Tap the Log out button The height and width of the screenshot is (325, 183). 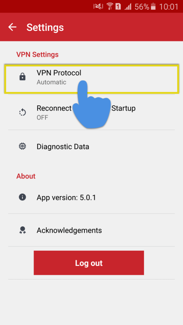pos(89,263)
